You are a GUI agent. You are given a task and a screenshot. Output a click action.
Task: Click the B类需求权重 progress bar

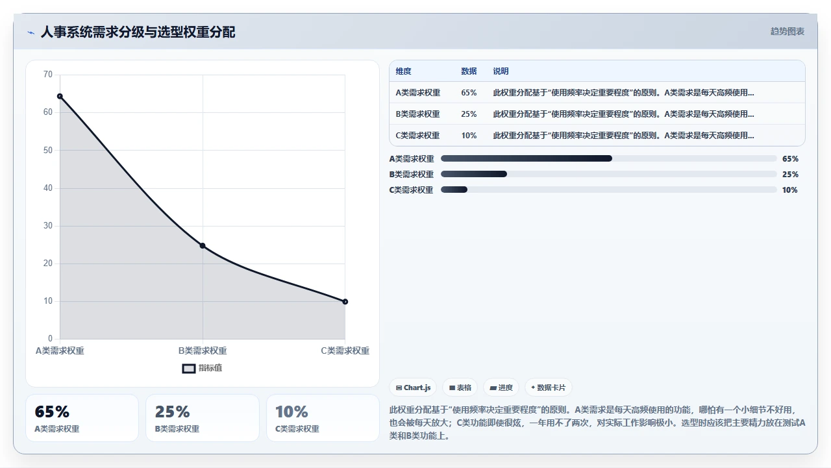coord(608,174)
